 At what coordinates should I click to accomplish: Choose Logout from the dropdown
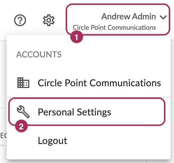point(53,141)
